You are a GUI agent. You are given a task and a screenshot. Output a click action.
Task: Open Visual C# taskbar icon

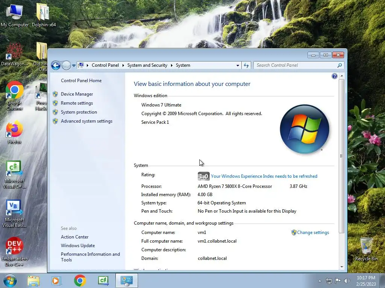103,280
